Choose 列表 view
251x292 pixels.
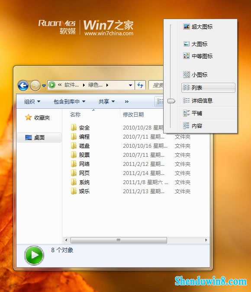(208, 88)
